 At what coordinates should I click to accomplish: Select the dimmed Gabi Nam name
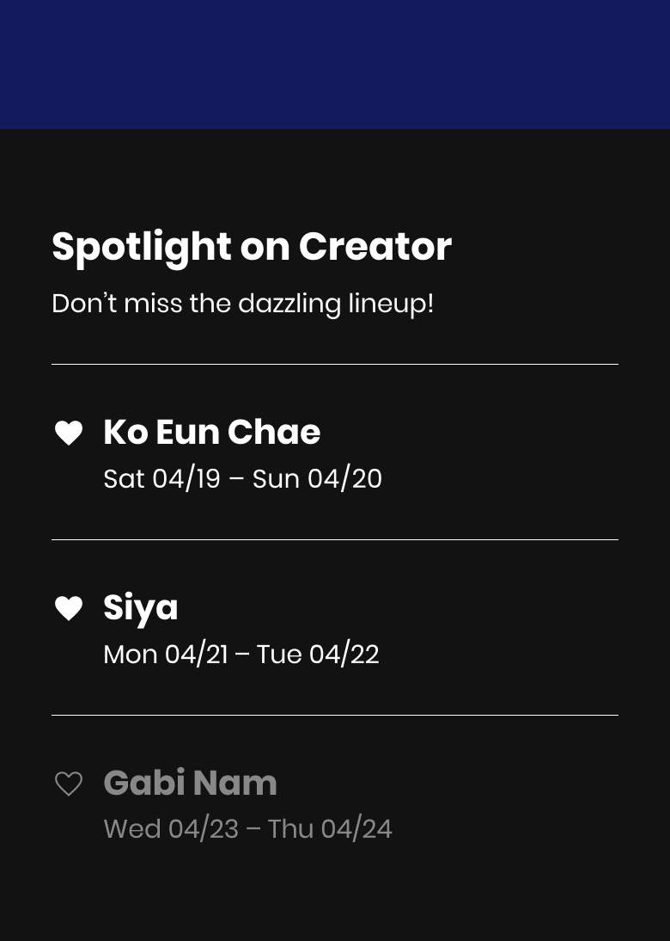click(x=190, y=783)
